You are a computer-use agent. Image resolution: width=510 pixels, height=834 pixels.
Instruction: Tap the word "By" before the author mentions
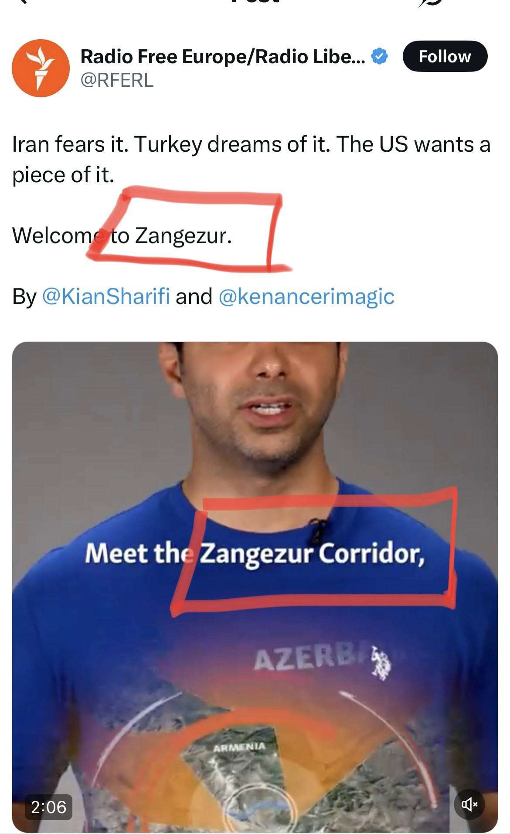point(24,297)
